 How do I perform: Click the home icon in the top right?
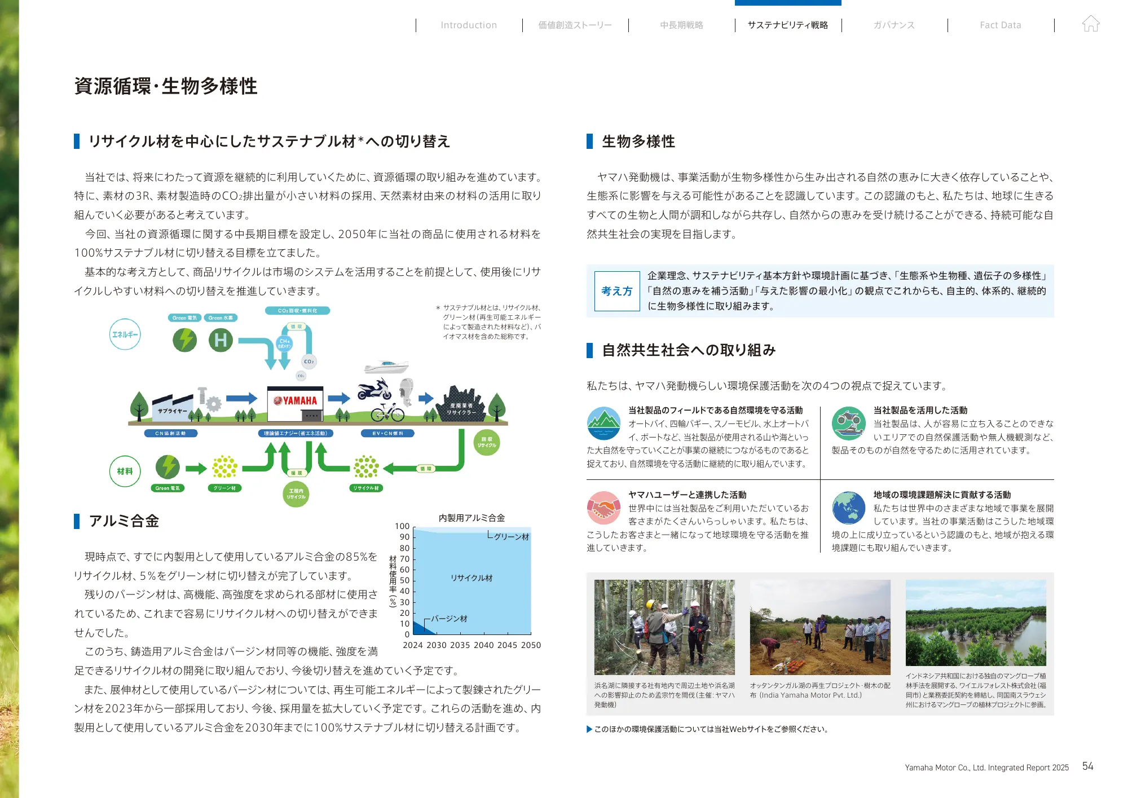pyautogui.click(x=1091, y=24)
